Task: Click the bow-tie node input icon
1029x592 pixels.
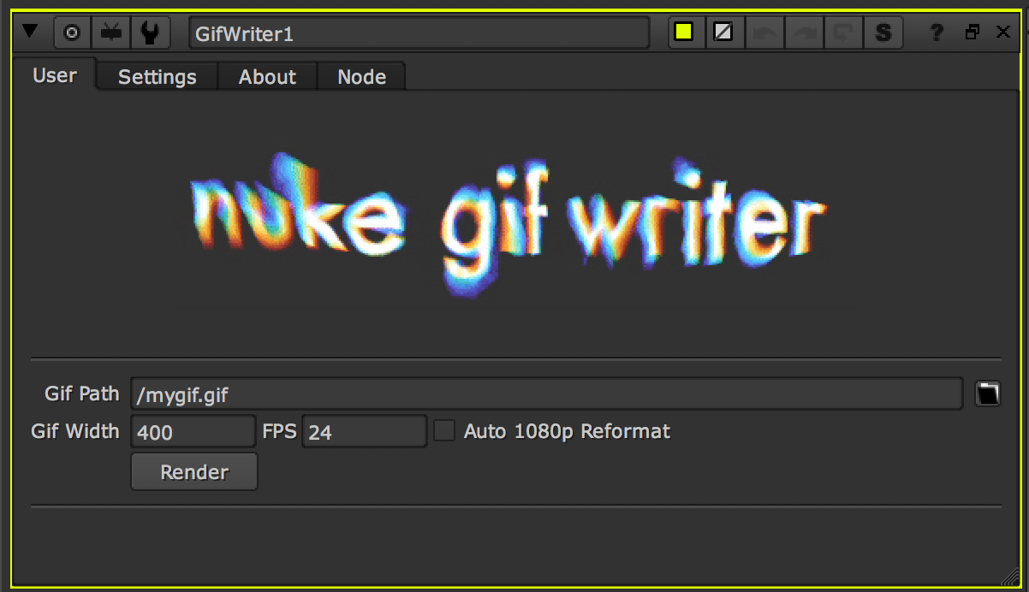Action: pyautogui.click(x=111, y=33)
